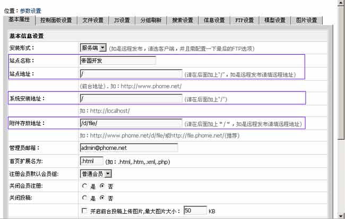Switch to the 图片设置 tab
This screenshot has width=345, height=219.
point(306,20)
